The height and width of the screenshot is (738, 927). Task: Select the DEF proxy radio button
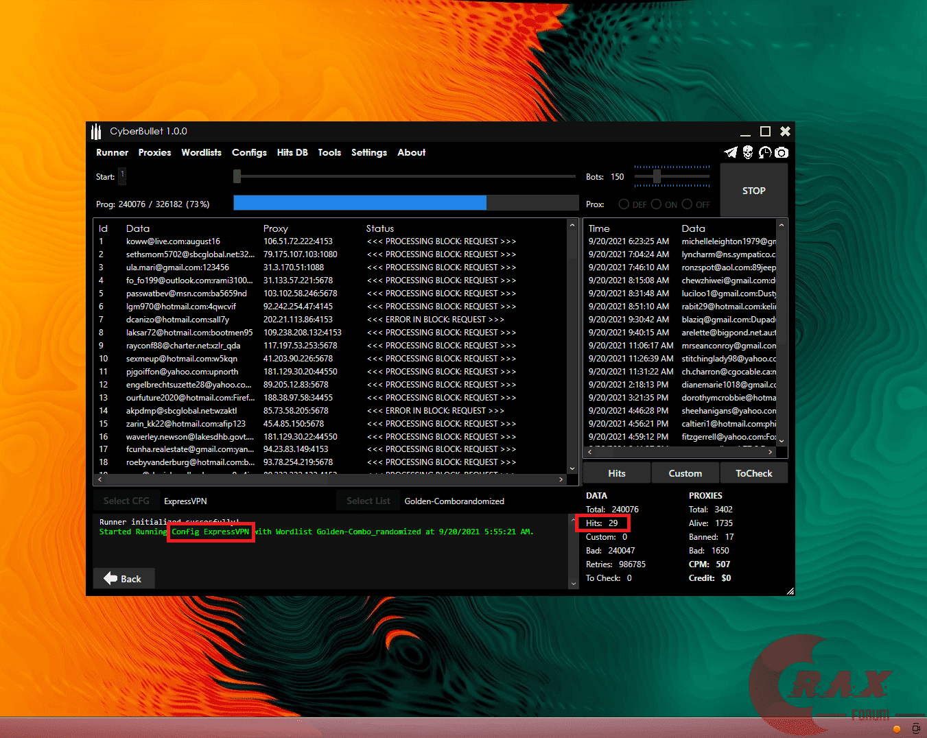click(624, 204)
